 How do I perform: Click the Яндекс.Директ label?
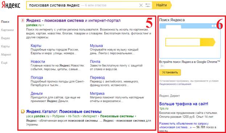[x=169, y=96]
